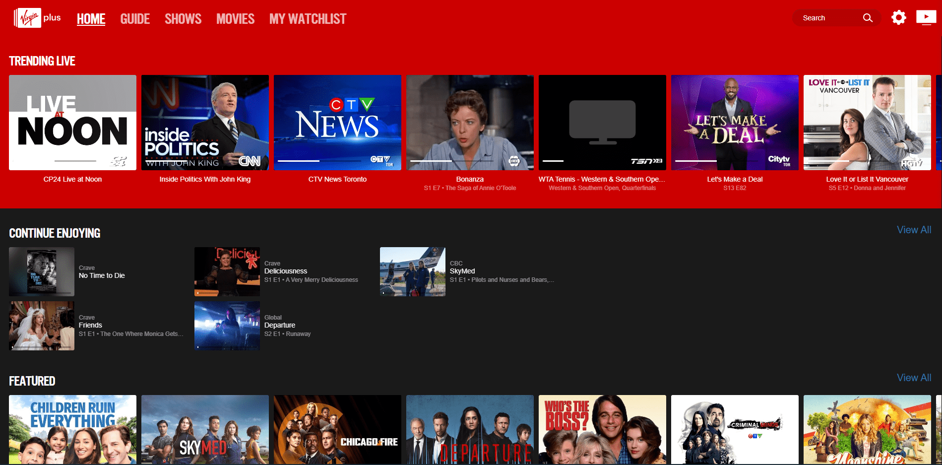The height and width of the screenshot is (465, 942).
Task: Click the Virgin Plus logo
Action: click(x=38, y=18)
